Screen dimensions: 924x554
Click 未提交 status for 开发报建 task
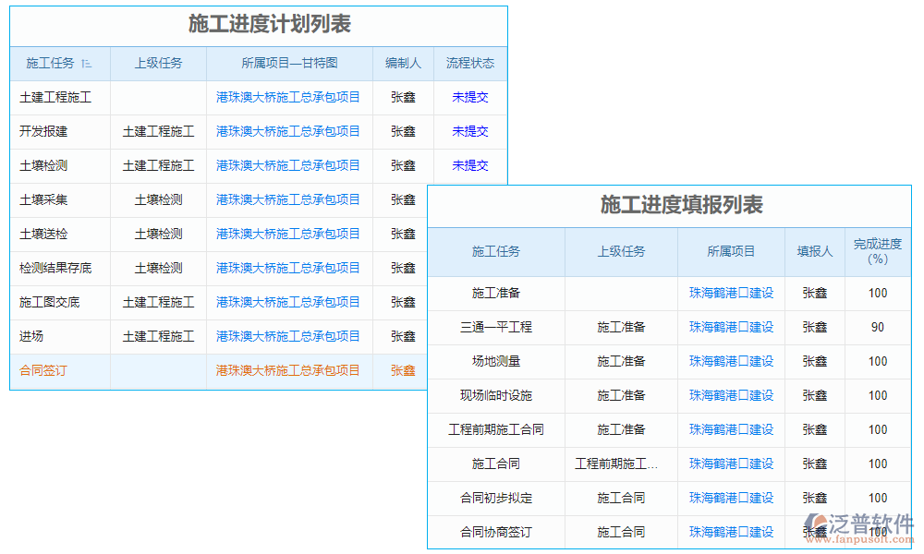[470, 131]
